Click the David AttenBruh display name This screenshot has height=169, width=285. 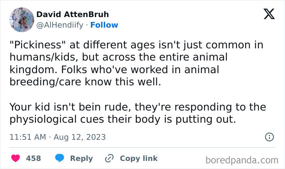pyautogui.click(x=72, y=15)
